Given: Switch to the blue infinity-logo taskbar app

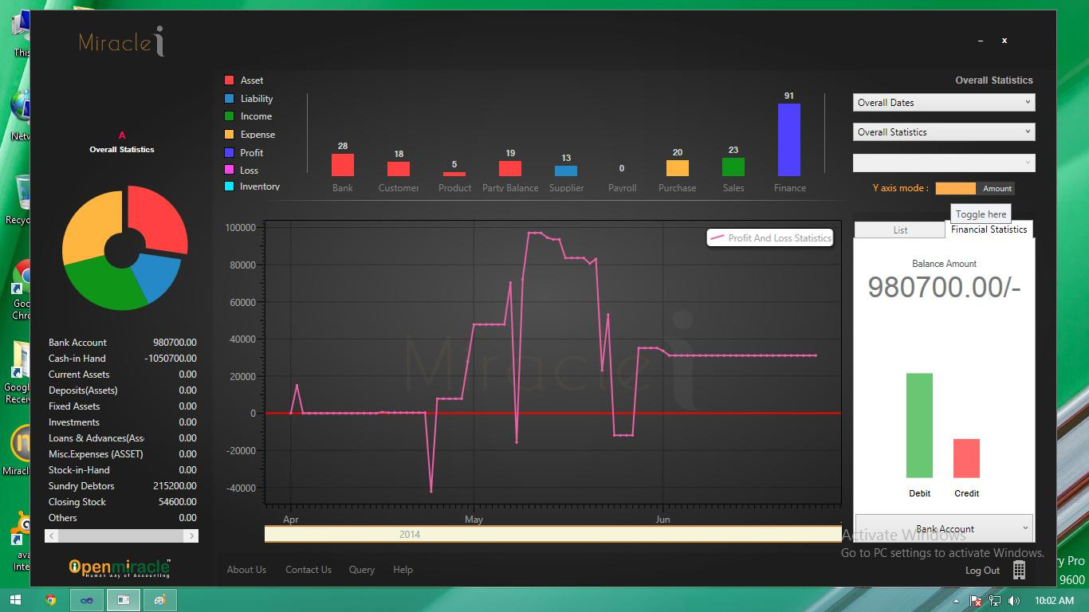Looking at the screenshot, I should tap(87, 600).
